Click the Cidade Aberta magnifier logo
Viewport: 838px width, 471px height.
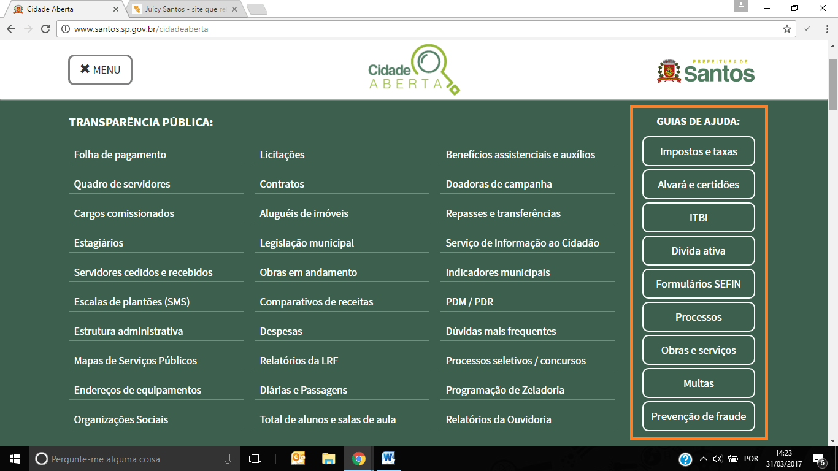[413, 70]
